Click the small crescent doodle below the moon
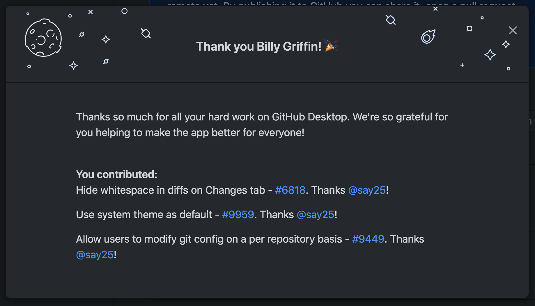Screen dimensions: 535x306 pos(106,61)
